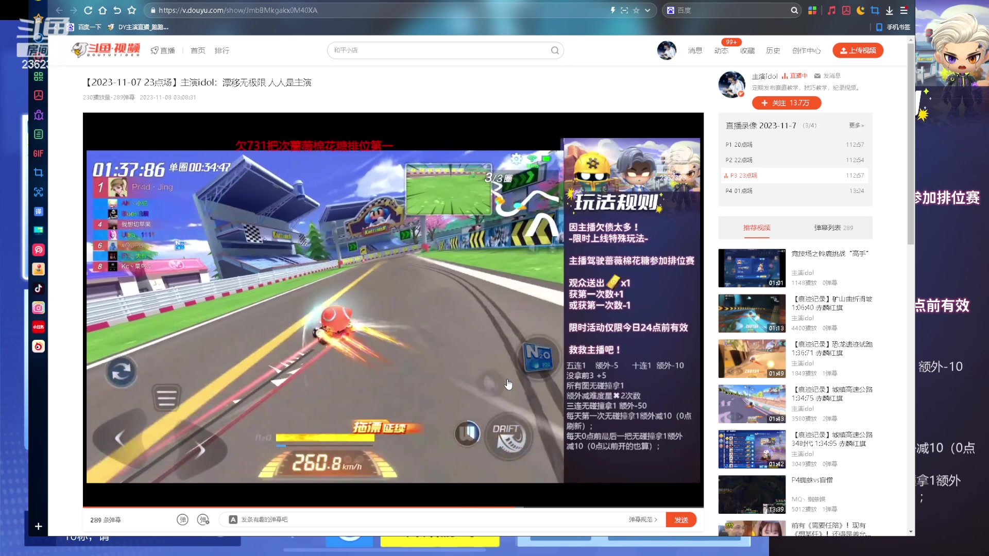
Task: Go to the 直播 live section
Action: [x=163, y=50]
